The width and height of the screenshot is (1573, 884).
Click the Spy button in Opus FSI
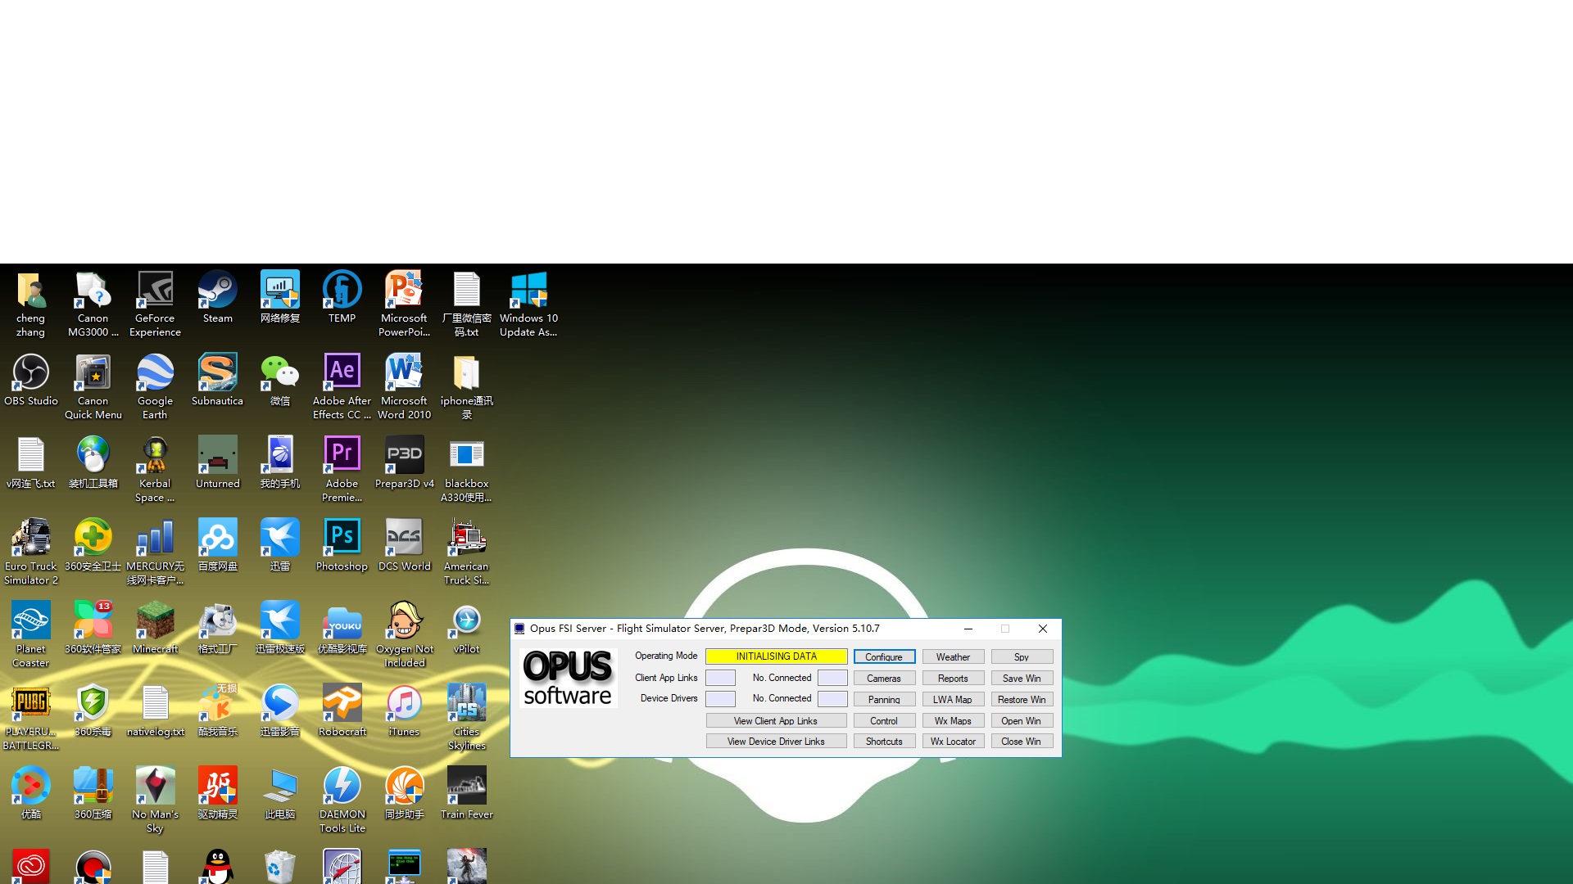(1020, 656)
